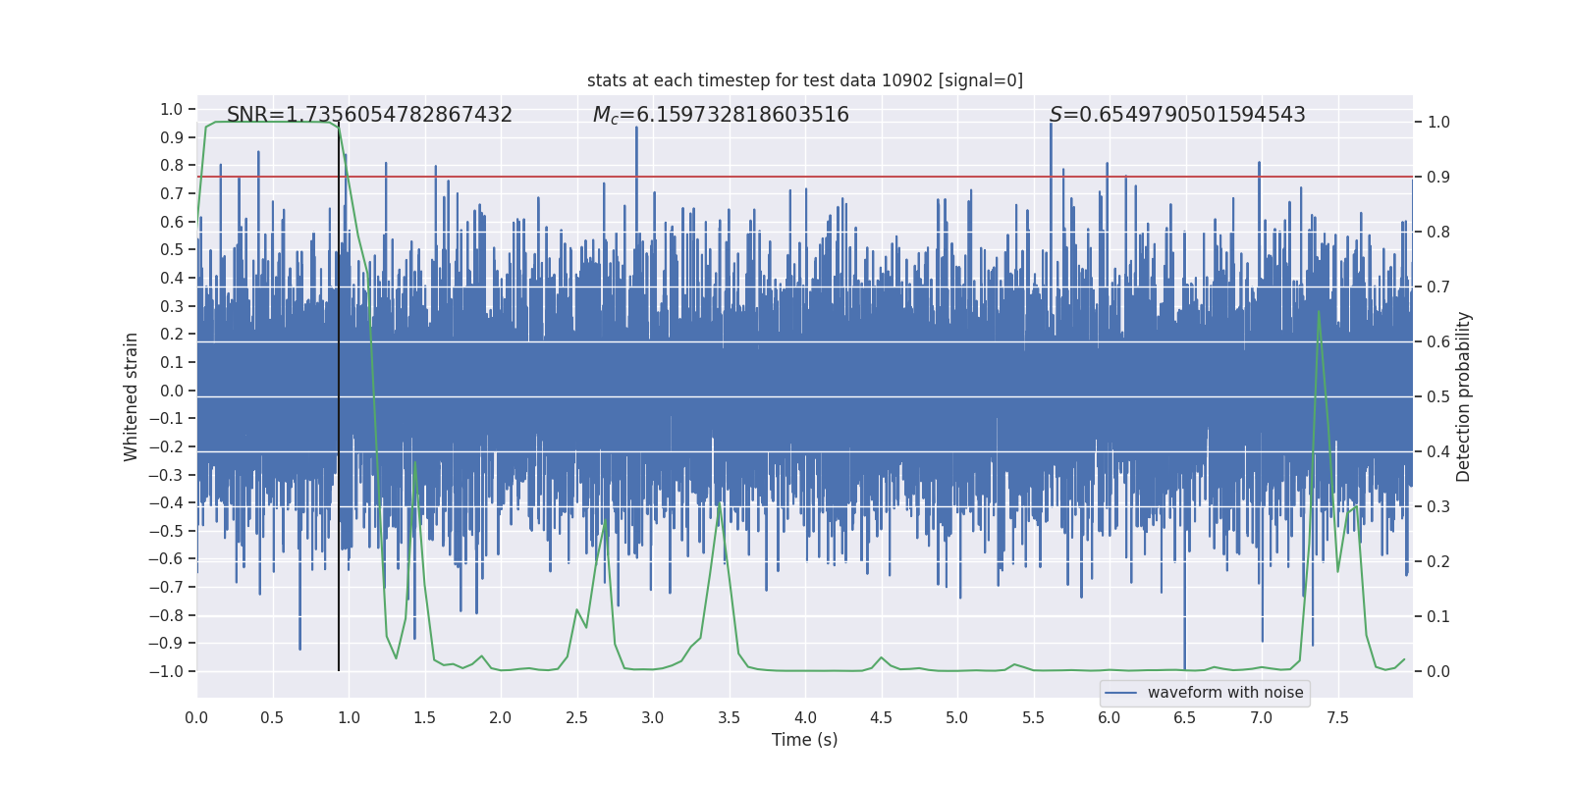
Task: Click the −0.1 tick on the Whitened strain axis
Action: click(166, 419)
